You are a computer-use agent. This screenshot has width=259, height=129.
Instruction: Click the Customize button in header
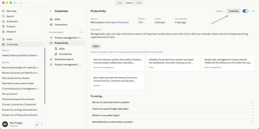[233, 11]
